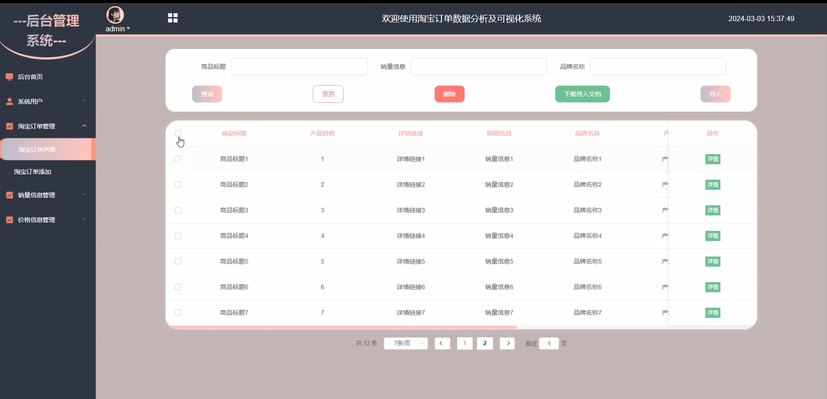Open 价格信息管理 menu label
Image resolution: width=827 pixels, height=399 pixels.
pyautogui.click(x=36, y=220)
